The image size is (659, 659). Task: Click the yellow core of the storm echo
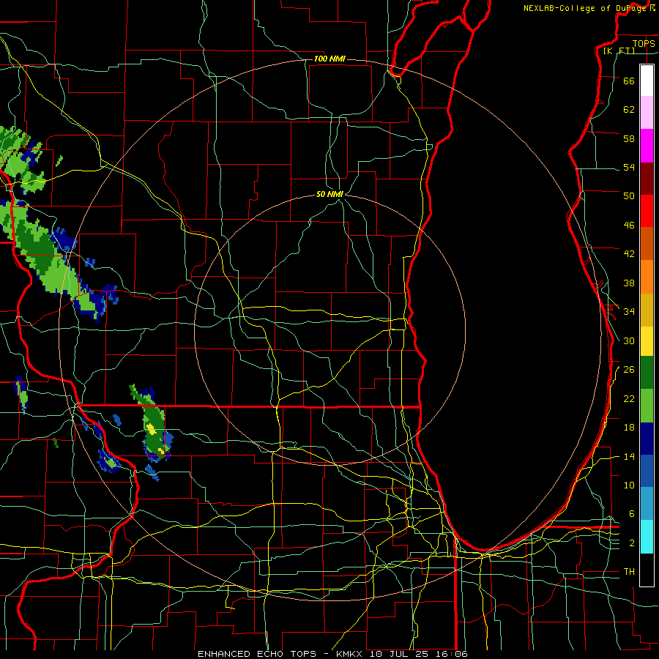151,429
